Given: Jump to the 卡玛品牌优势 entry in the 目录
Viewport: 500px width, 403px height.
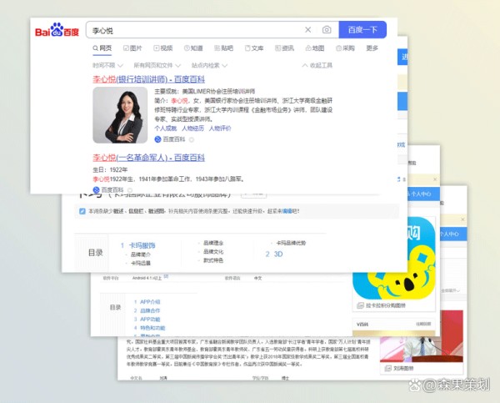Looking at the screenshot, I should click(291, 243).
